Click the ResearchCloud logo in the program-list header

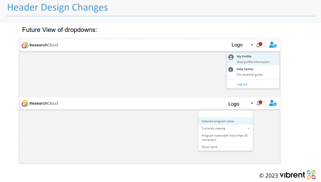pyautogui.click(x=40, y=103)
